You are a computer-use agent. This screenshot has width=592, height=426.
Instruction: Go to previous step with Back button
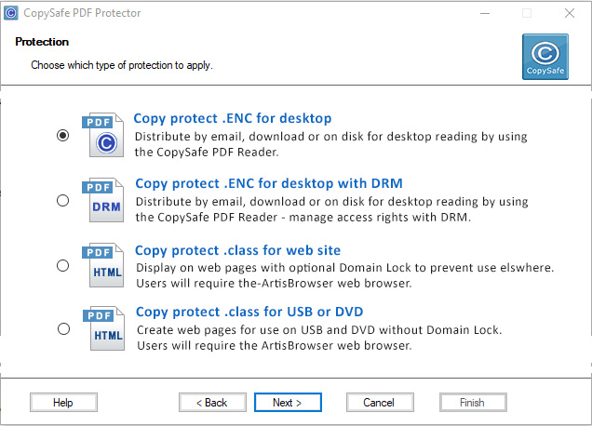212,403
